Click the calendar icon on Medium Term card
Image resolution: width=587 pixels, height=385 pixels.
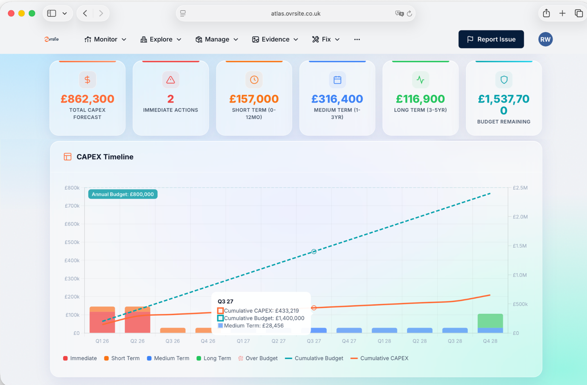tap(337, 80)
